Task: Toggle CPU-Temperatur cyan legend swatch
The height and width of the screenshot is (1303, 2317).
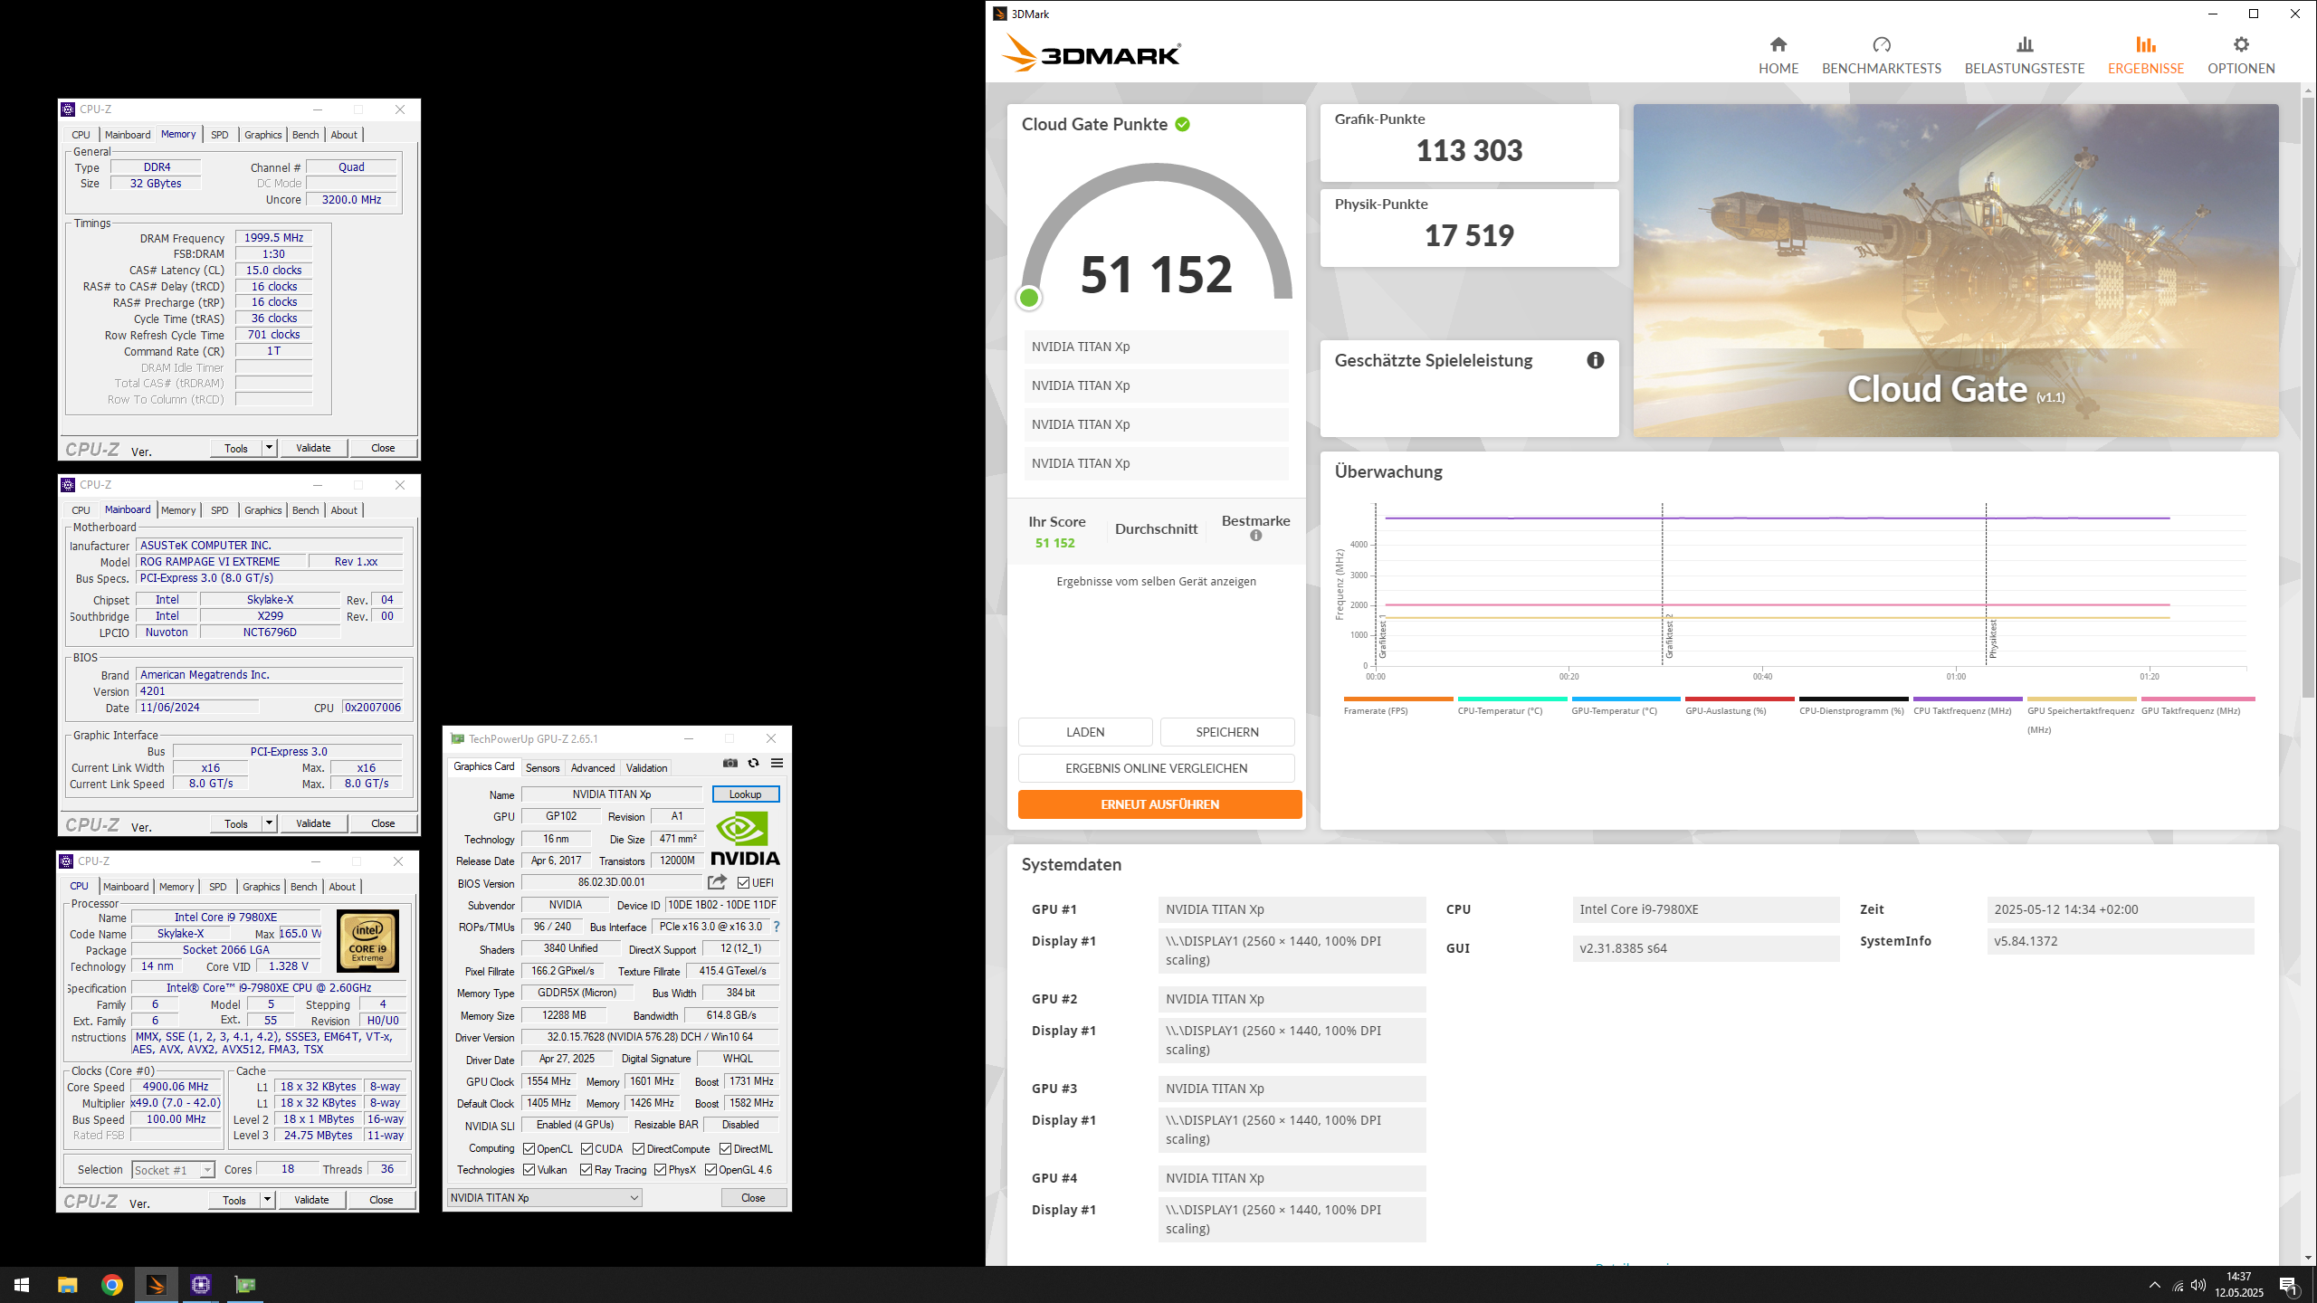Action: click(x=1512, y=699)
